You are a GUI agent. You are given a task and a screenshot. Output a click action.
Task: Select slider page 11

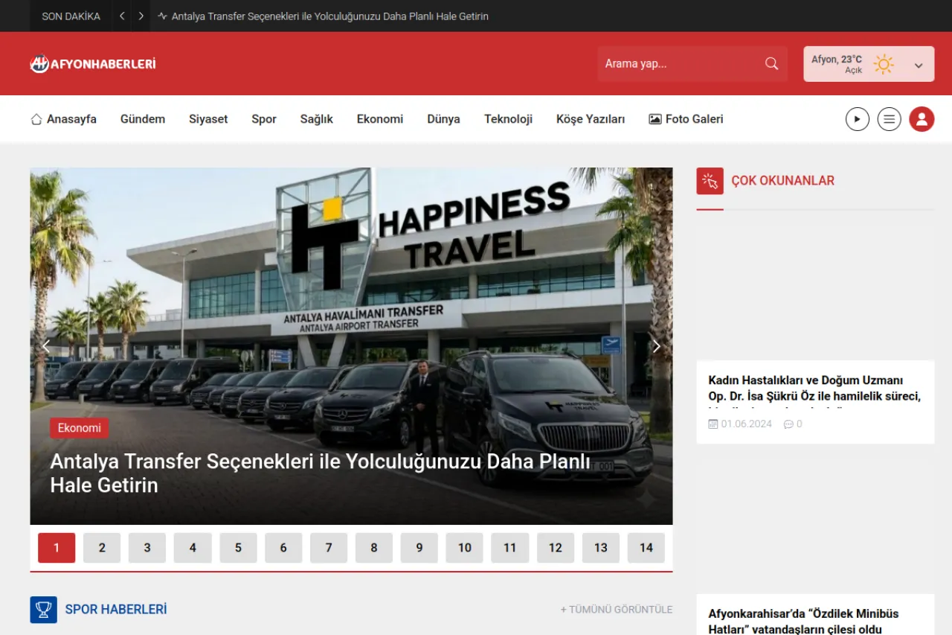(510, 548)
